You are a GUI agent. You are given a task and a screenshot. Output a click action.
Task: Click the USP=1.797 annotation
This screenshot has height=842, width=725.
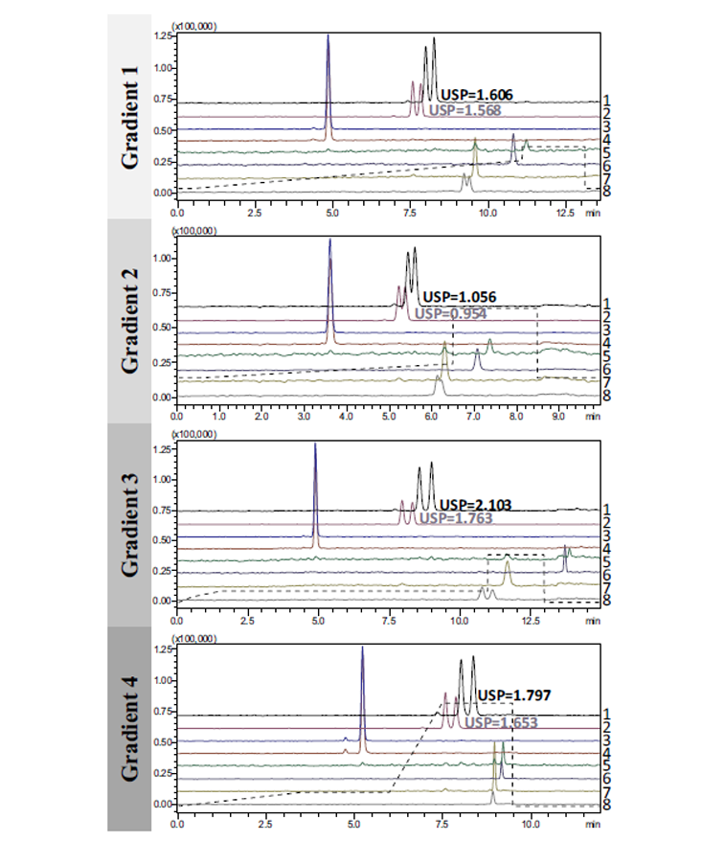(514, 694)
